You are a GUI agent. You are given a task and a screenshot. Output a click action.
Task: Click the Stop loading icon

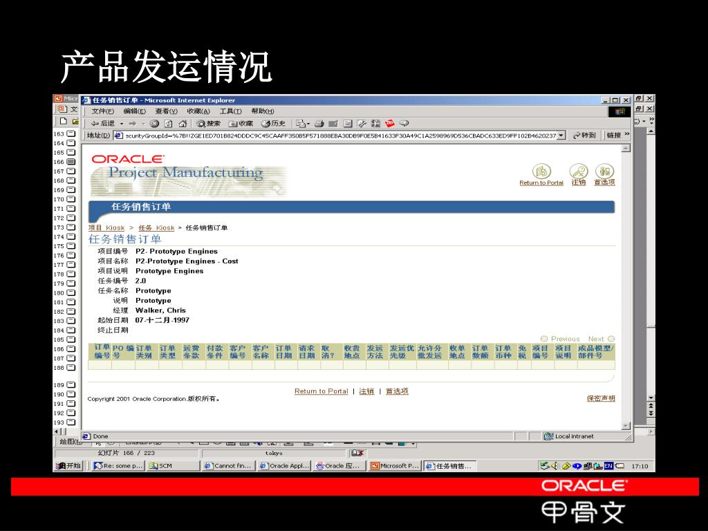[154, 123]
